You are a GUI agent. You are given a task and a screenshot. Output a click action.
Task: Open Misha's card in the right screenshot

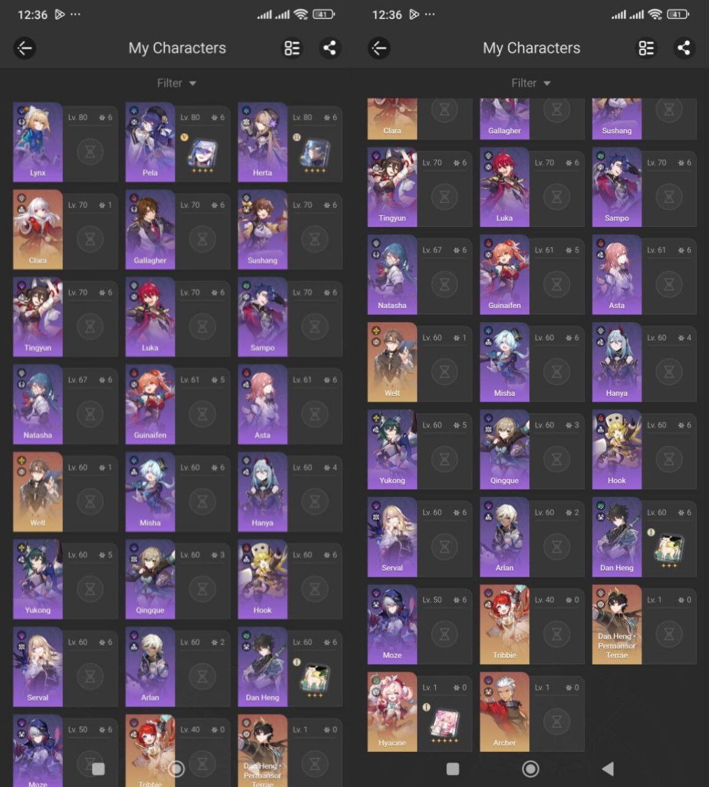click(532, 362)
